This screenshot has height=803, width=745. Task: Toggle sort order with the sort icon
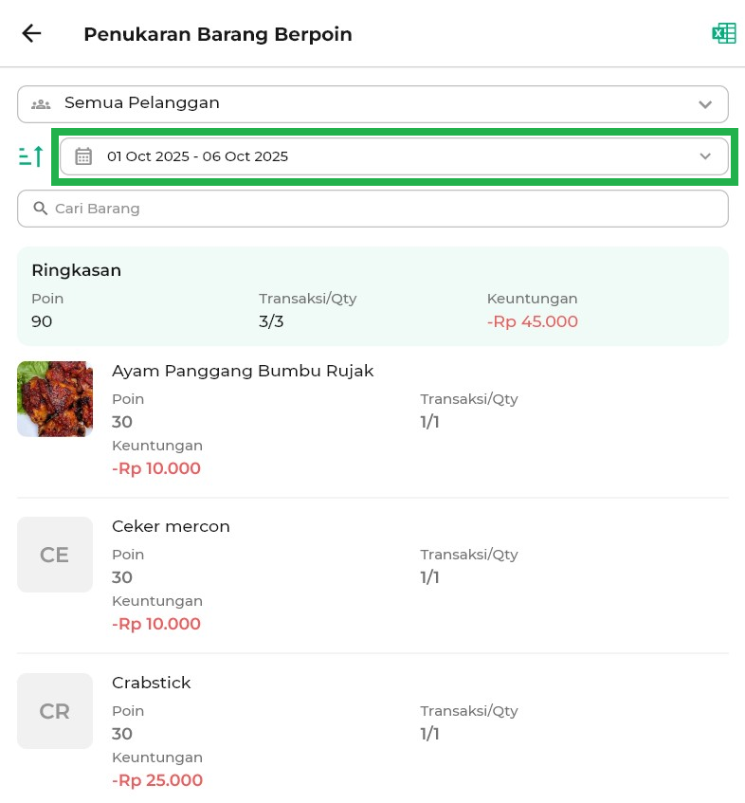click(x=31, y=156)
